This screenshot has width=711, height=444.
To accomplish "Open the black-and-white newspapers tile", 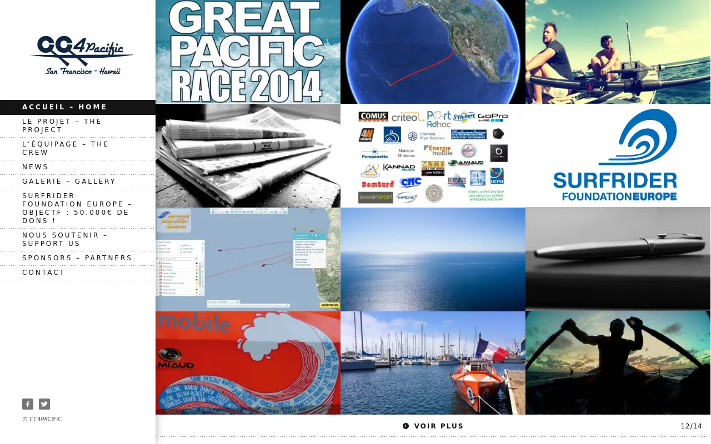I will point(248,155).
